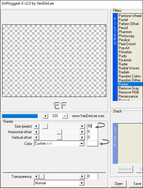The image size is (143, 188).
Task: Select Pixel Distort filter
Action: pos(130,44)
